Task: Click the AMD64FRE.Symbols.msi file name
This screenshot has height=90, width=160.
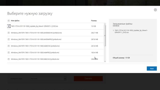Action: click(x=36, y=39)
